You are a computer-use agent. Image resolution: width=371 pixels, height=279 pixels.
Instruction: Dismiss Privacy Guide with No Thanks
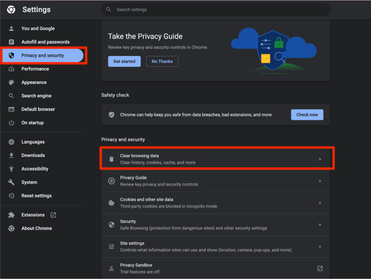coord(162,62)
